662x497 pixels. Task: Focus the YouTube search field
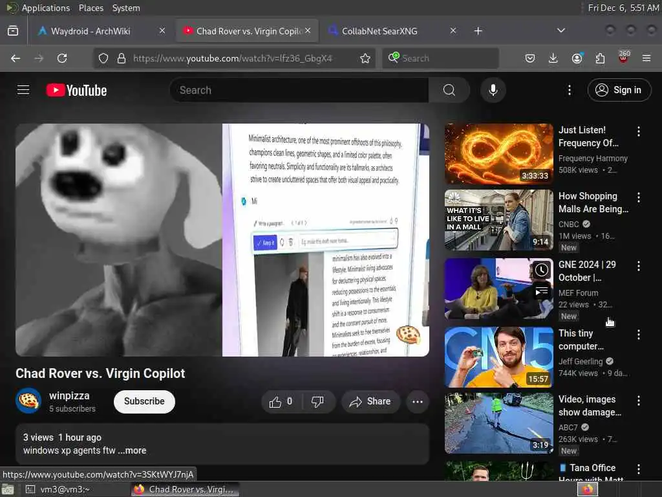[x=299, y=90]
